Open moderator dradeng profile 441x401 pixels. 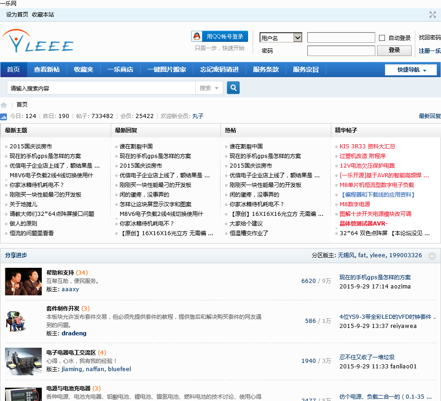coord(74,333)
